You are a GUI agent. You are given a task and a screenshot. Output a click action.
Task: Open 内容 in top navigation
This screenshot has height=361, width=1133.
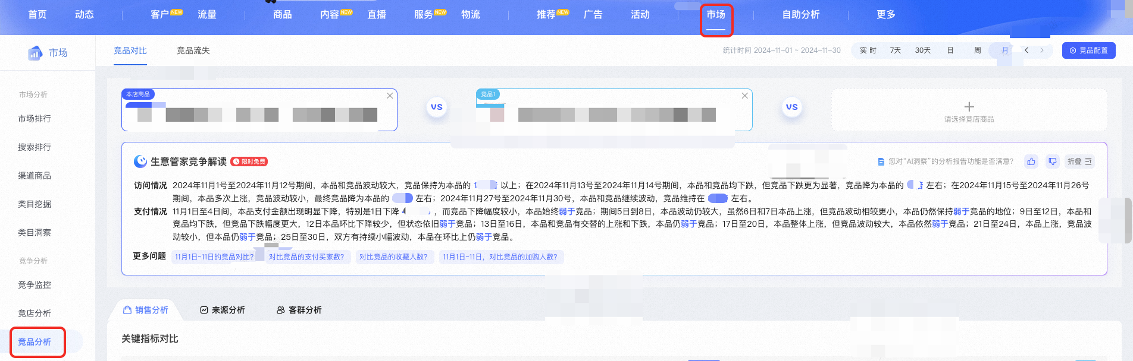pyautogui.click(x=330, y=14)
